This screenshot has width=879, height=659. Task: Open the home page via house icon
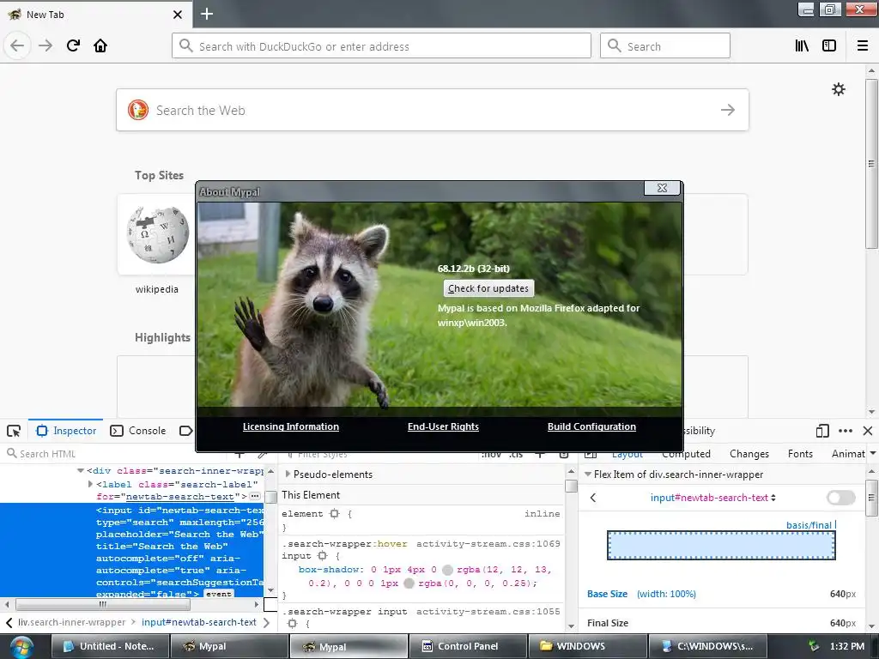(x=100, y=45)
